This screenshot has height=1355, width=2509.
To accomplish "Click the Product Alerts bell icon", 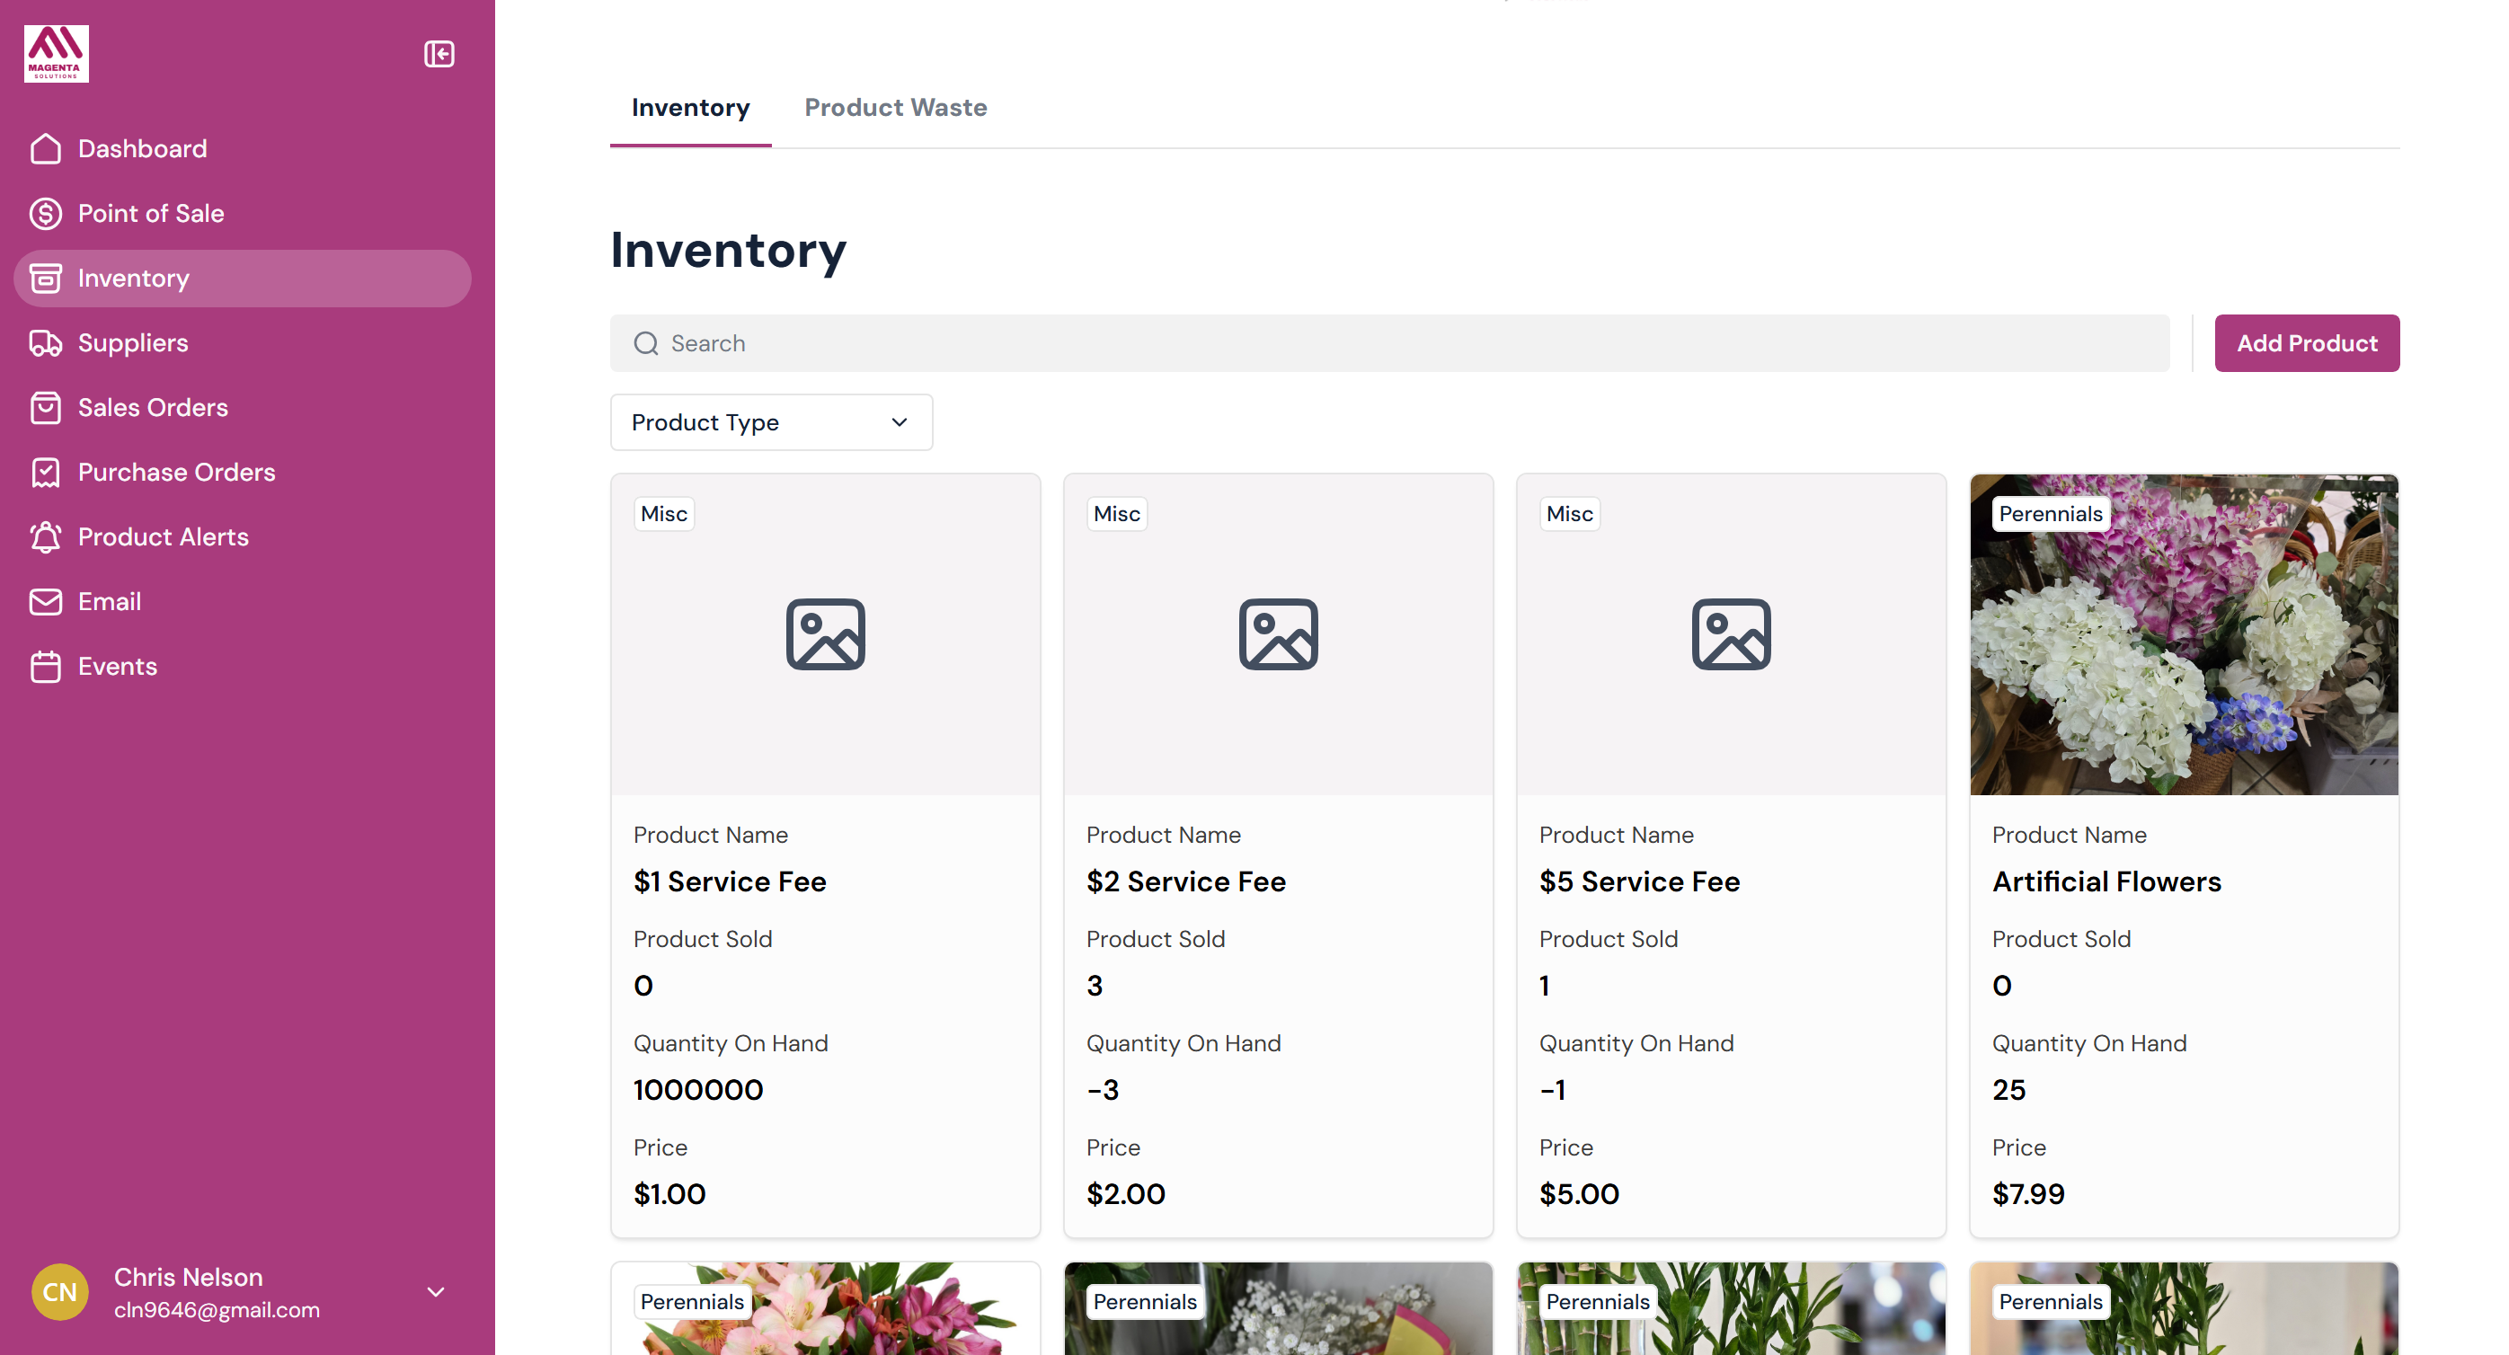I will click(46, 536).
